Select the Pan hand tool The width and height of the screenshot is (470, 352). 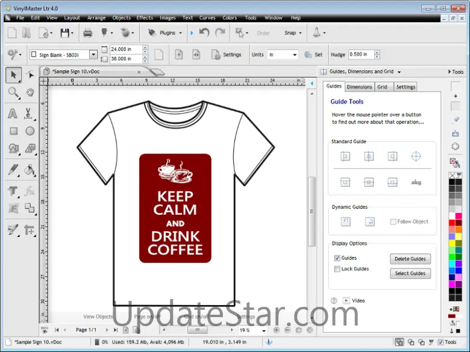click(30, 93)
